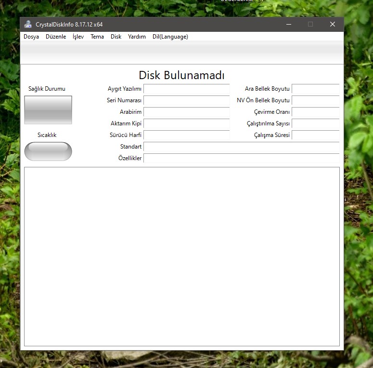The height and width of the screenshot is (368, 373).
Task: Click the CrystalDiskInfo app icon in title bar
Action: click(28, 24)
